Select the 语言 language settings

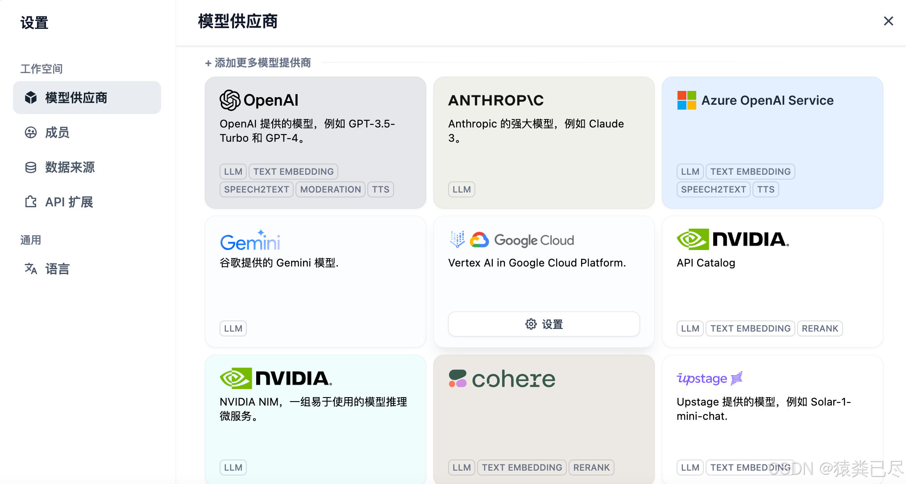57,269
